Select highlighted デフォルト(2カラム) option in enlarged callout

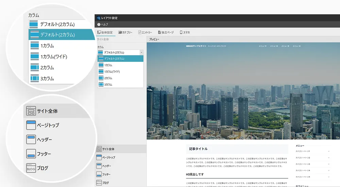(62, 35)
